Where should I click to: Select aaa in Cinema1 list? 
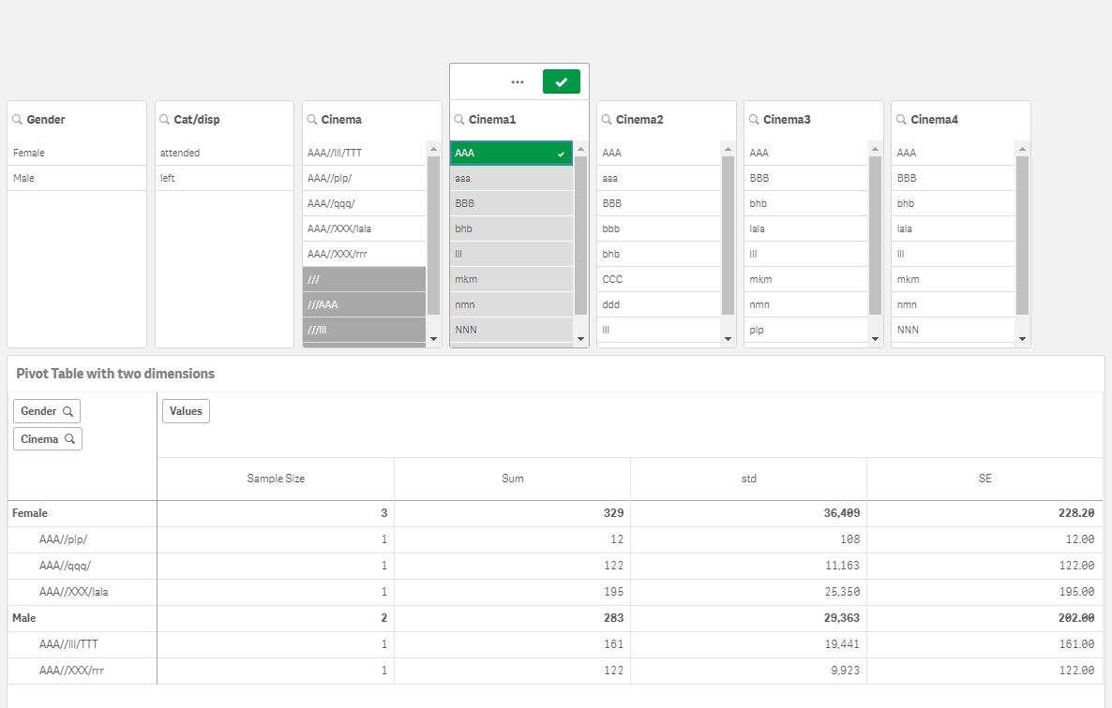pos(511,179)
